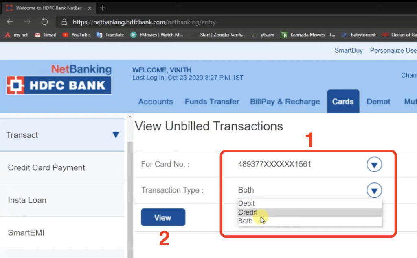Screen dimensions: 417x258
Task: Reload the page with refresh icon
Action: click(x=44, y=22)
